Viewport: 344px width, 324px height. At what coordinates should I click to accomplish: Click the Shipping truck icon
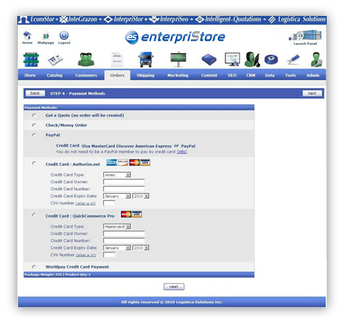click(145, 60)
